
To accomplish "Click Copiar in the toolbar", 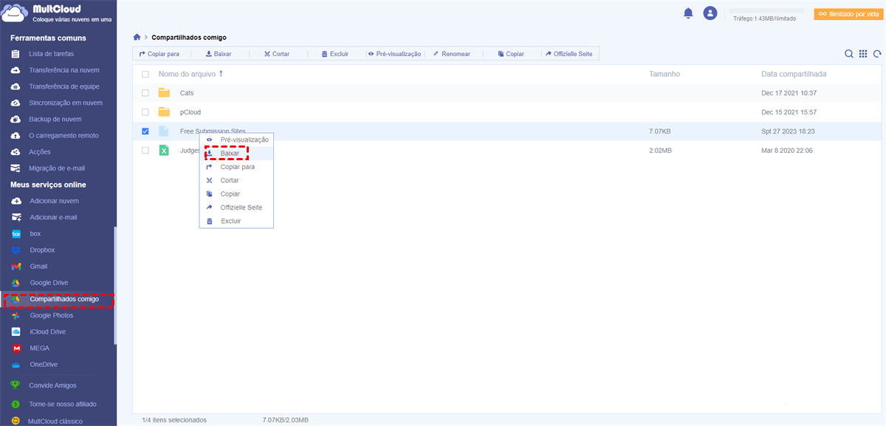I will pyautogui.click(x=511, y=54).
